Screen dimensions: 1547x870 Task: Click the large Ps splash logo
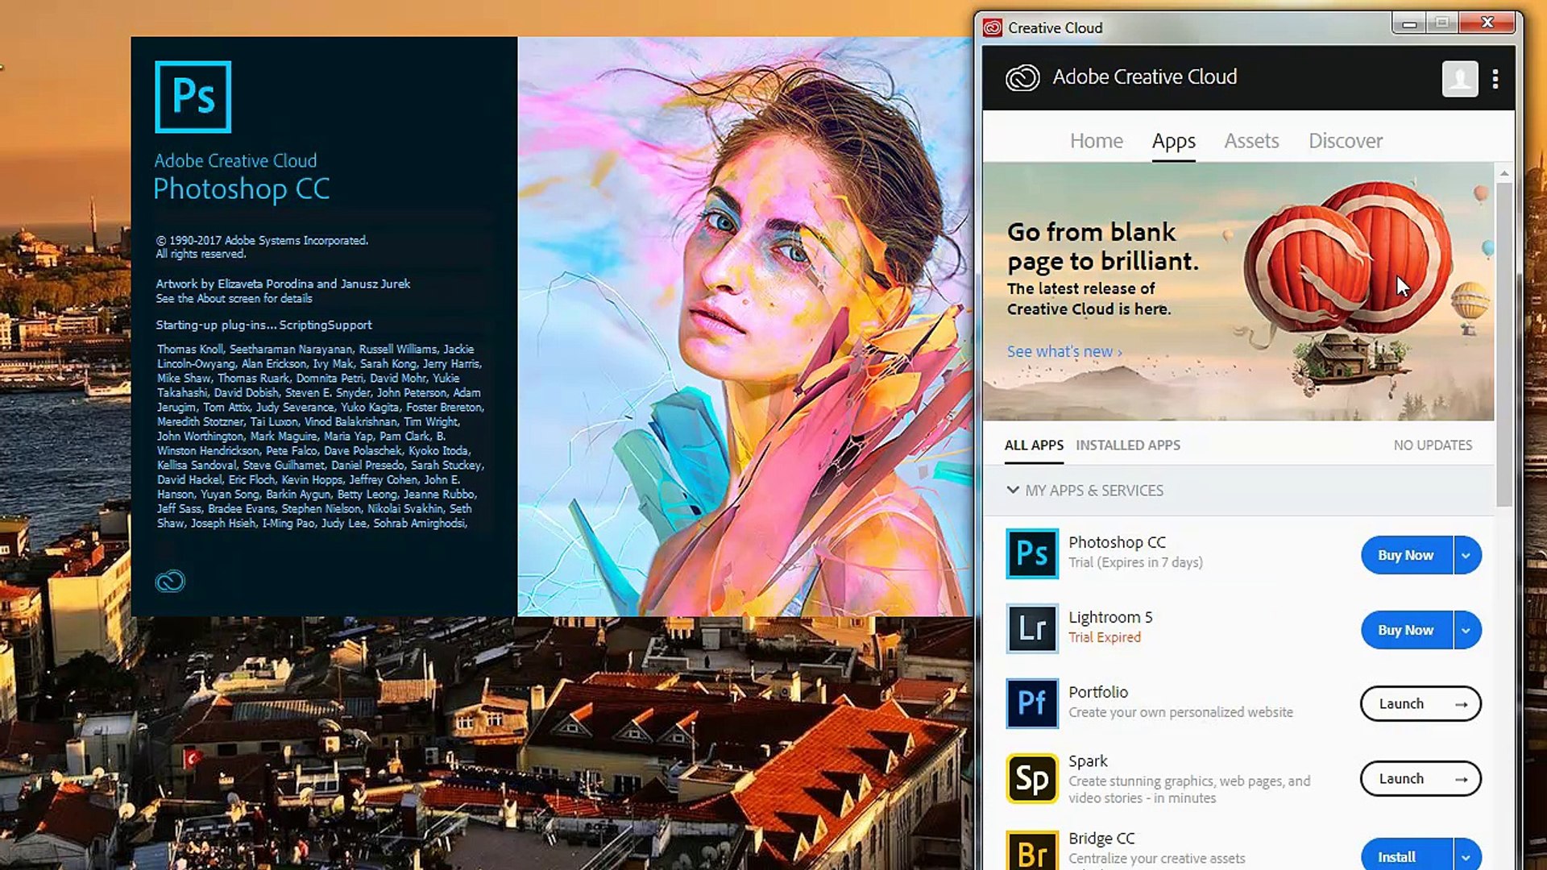[193, 97]
